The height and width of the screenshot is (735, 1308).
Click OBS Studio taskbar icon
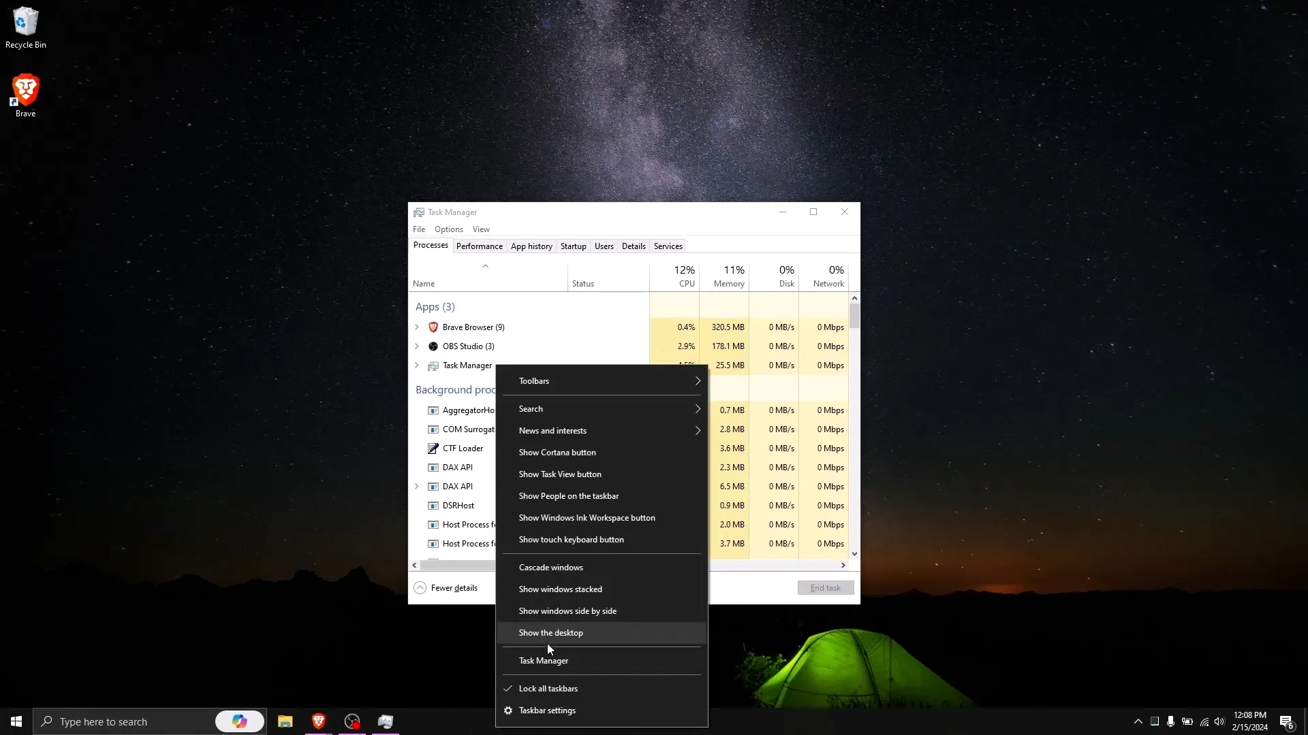pos(352,721)
